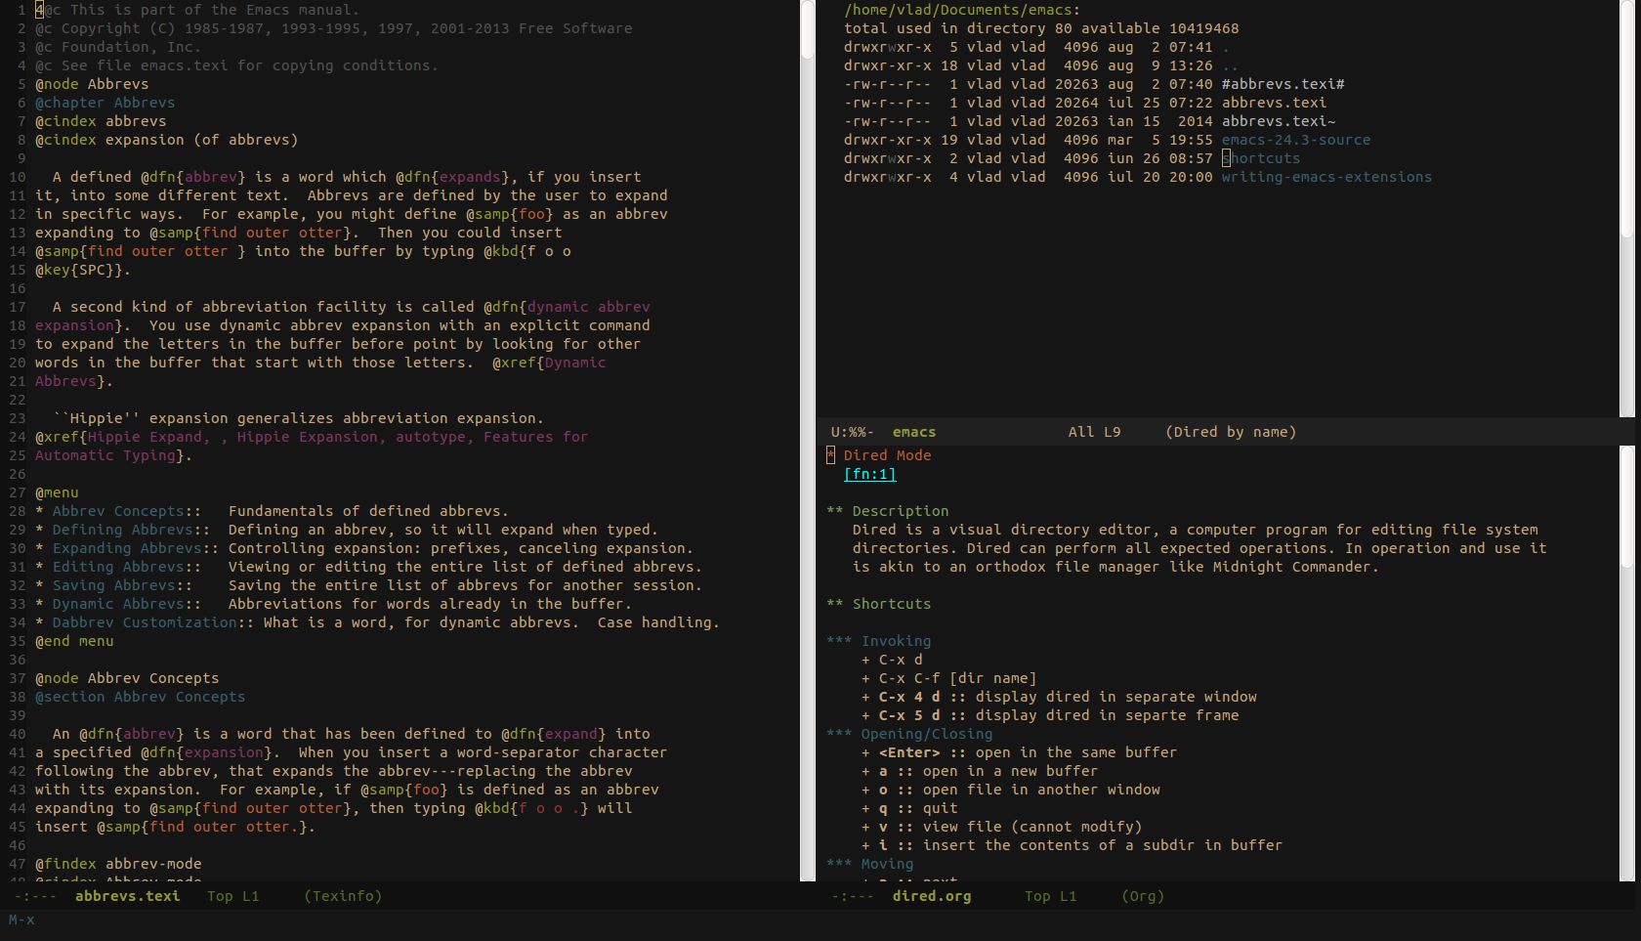This screenshot has height=941, width=1641.
Task: Open the shortcuts directory entry
Action: pos(1261,158)
